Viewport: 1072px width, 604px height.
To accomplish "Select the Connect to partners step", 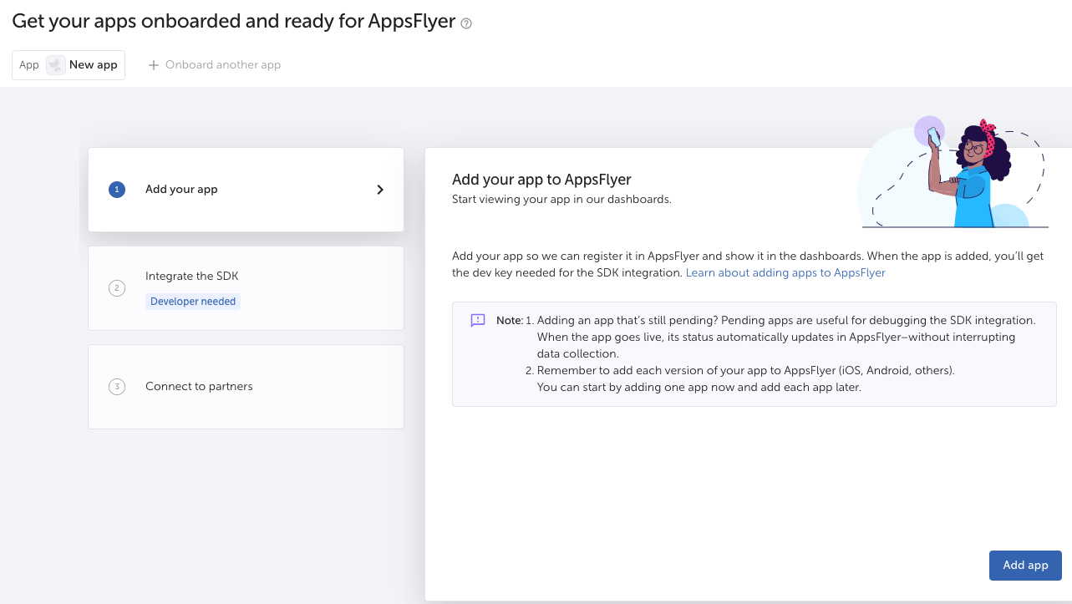I will pos(199,387).
